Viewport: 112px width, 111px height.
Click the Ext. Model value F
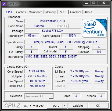click(x=66, y=52)
